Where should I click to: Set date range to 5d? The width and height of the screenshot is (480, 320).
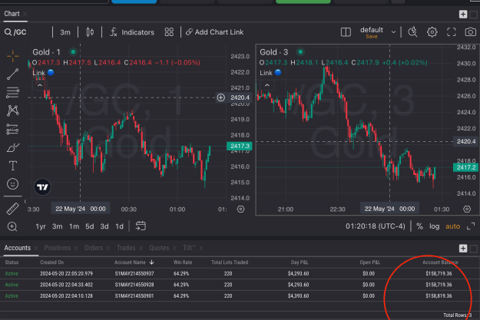(x=89, y=226)
